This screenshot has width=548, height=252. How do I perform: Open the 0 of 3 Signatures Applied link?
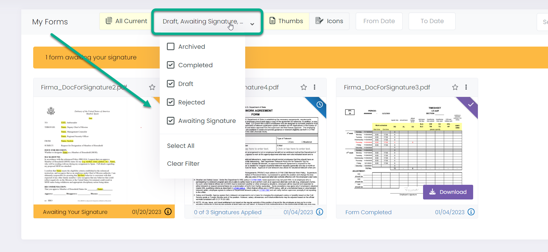(228, 212)
